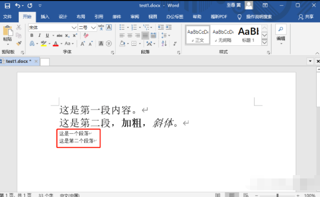Toggle character shading
320x197 pixels.
tap(101, 43)
